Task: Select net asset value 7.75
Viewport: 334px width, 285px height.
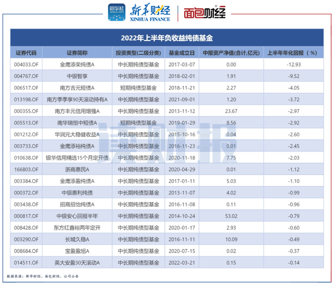Action: coord(231,158)
